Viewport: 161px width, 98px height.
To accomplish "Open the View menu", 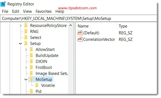I will [27, 11].
